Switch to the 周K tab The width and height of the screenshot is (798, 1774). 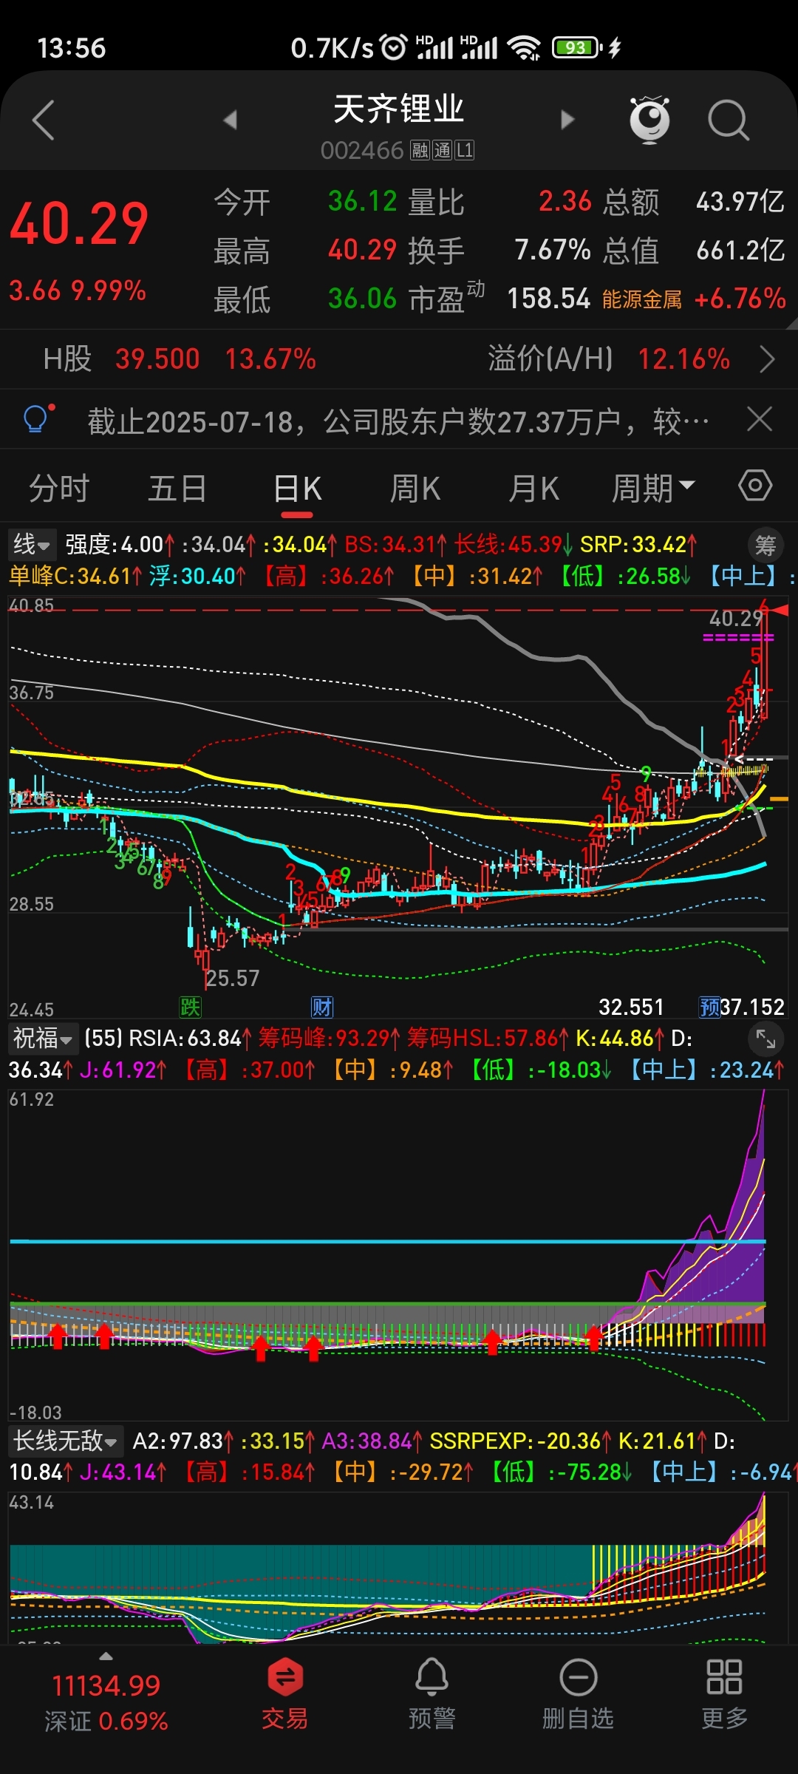[x=415, y=488]
